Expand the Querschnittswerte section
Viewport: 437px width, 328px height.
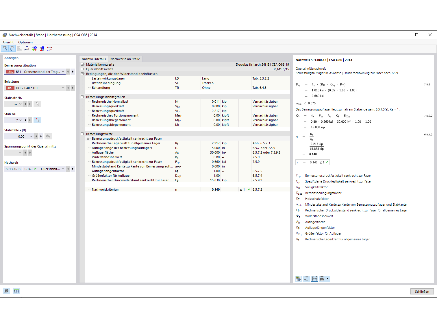point(82,69)
